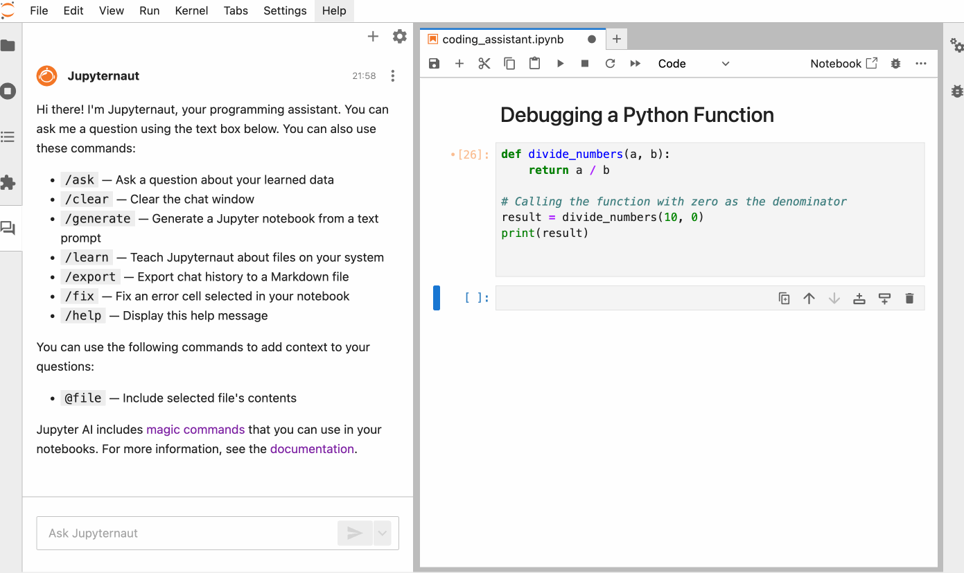This screenshot has height=573, width=964.
Task: Follow the magic commands link
Action: (195, 430)
